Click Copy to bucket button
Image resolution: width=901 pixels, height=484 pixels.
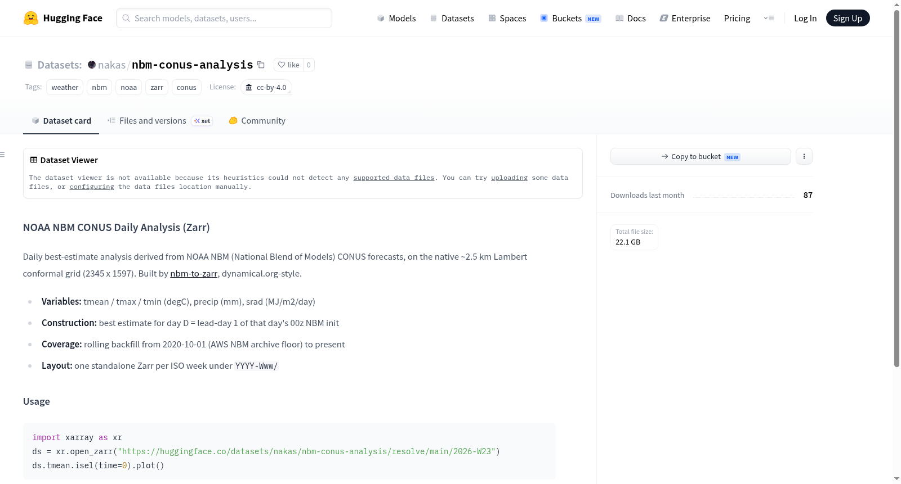[x=701, y=156]
